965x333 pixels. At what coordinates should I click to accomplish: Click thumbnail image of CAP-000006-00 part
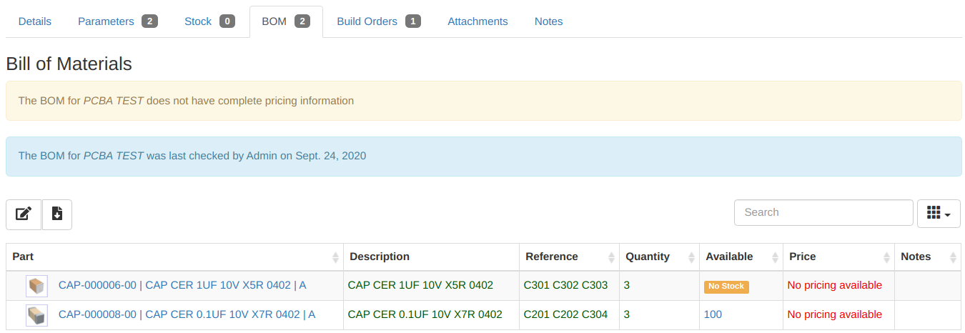coord(36,286)
